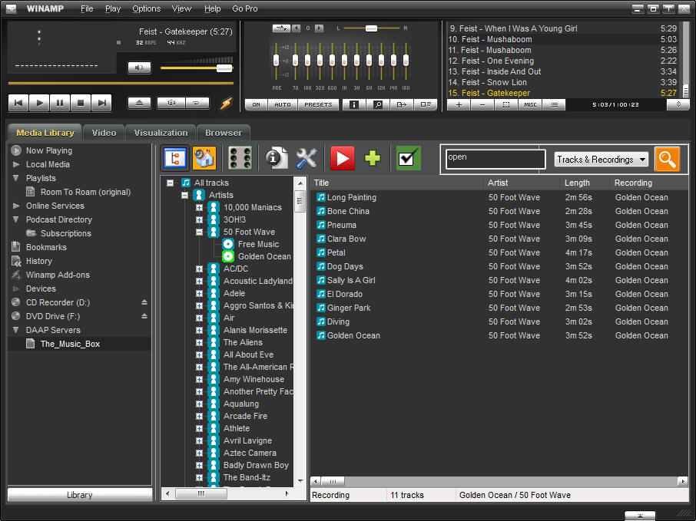The image size is (696, 521).
Task: Collapse the 50 Foot Wave artist node
Action: point(199,232)
